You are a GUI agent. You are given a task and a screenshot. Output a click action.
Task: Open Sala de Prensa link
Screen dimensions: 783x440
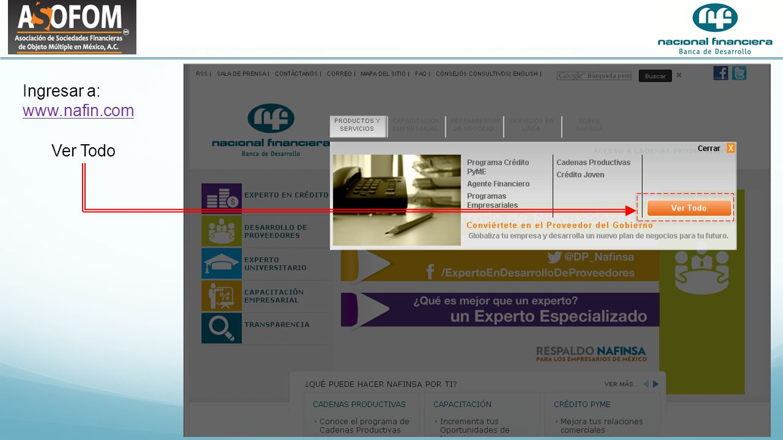pyautogui.click(x=242, y=74)
